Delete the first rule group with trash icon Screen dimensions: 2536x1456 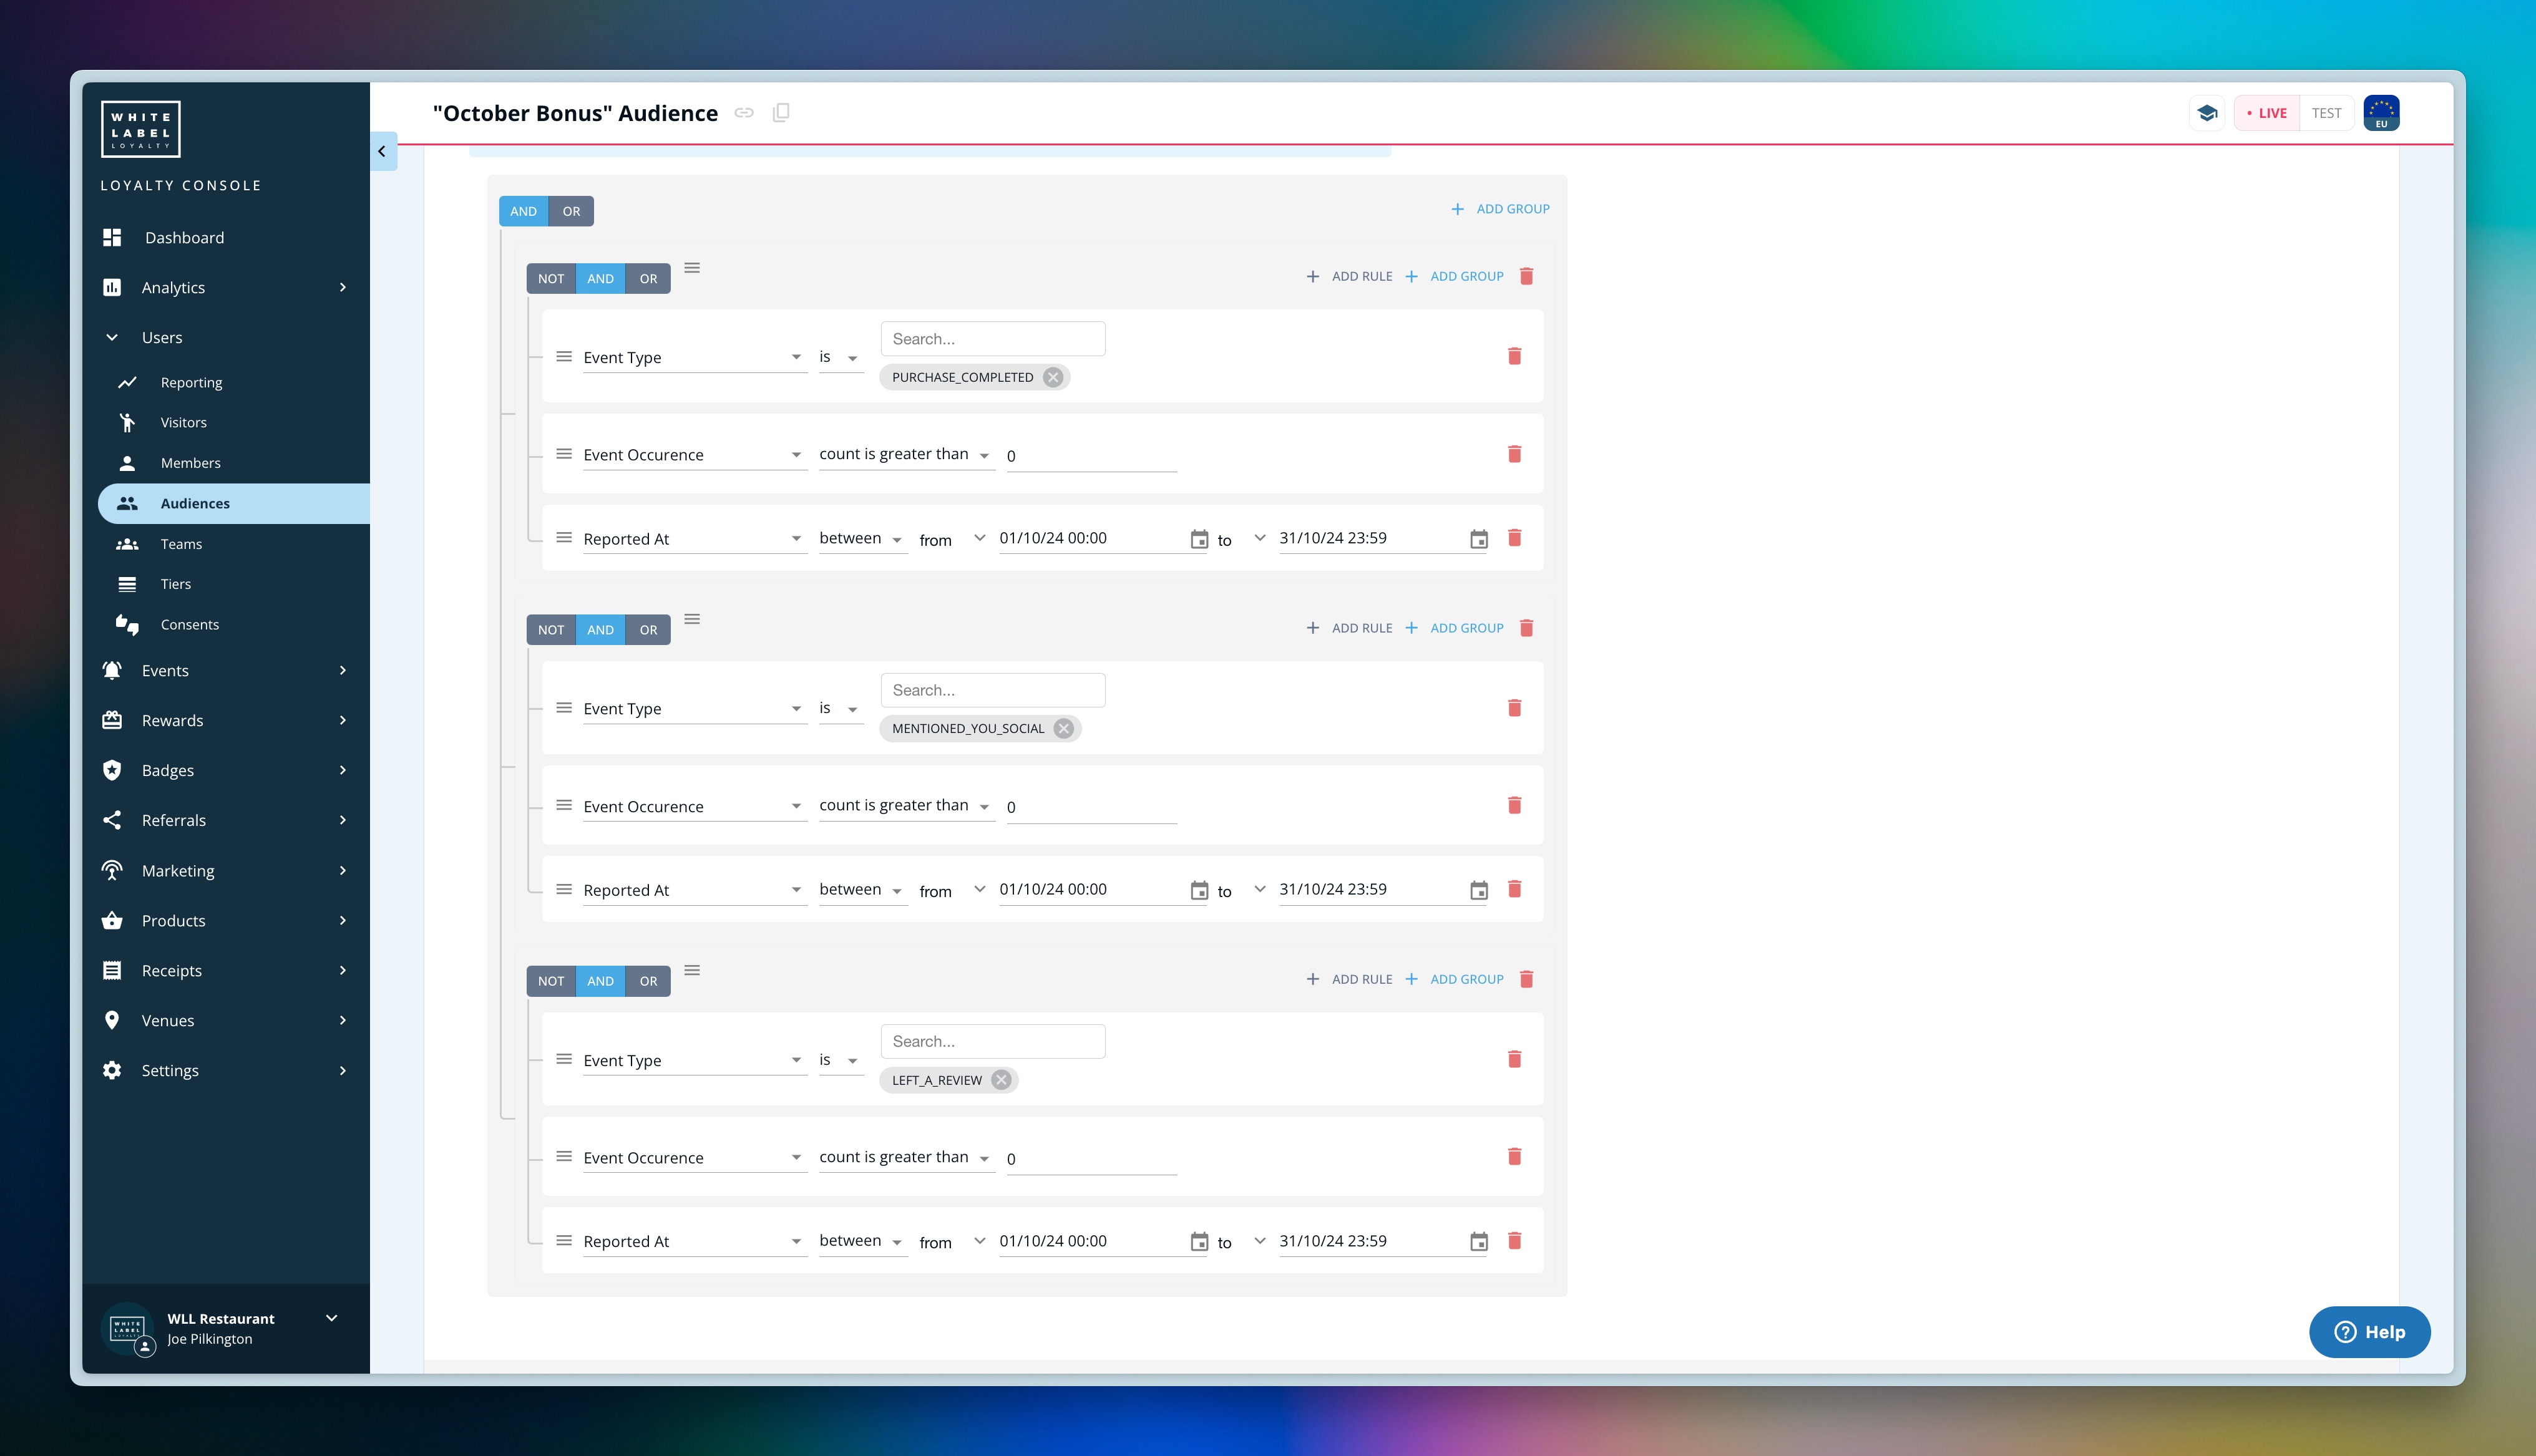point(1526,276)
